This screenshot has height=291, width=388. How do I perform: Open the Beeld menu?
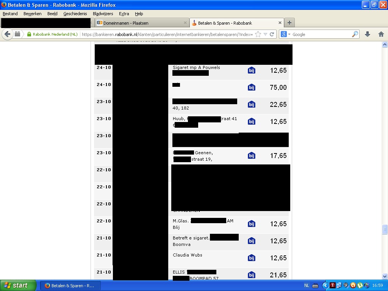[52, 14]
